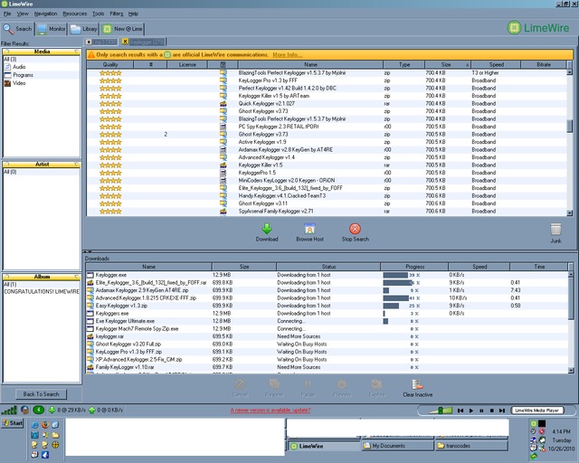Open the New @ Lime tab
This screenshot has width=579, height=463.
pyautogui.click(x=122, y=29)
